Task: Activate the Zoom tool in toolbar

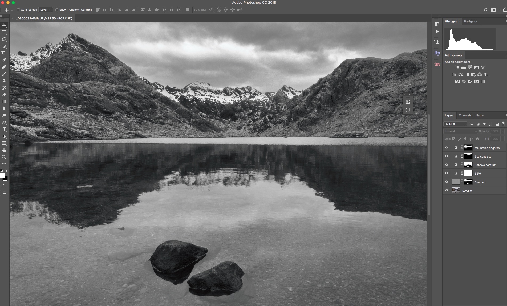Action: (4, 157)
